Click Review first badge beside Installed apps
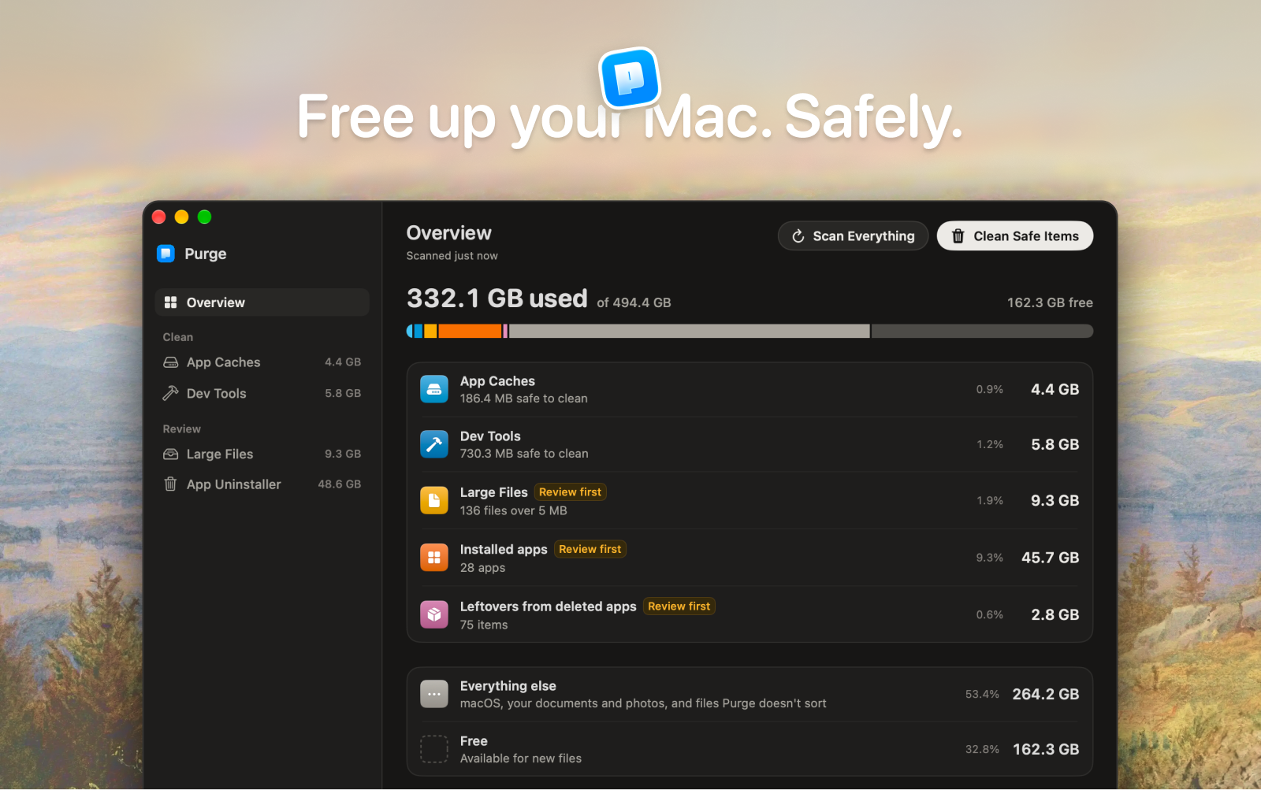 pyautogui.click(x=590, y=549)
